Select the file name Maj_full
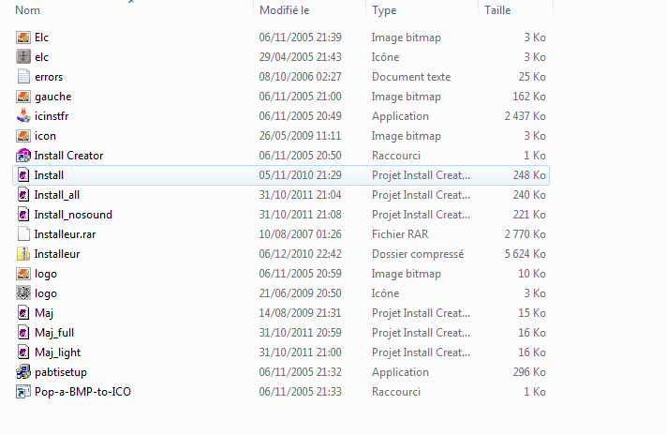The height and width of the screenshot is (435, 666). coord(54,333)
